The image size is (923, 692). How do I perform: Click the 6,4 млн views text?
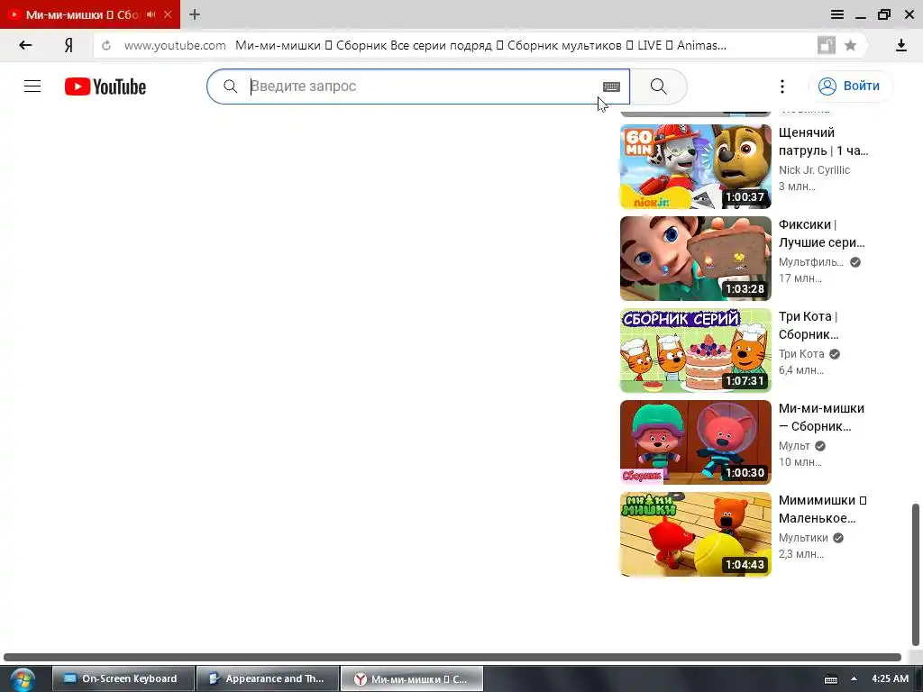(801, 370)
